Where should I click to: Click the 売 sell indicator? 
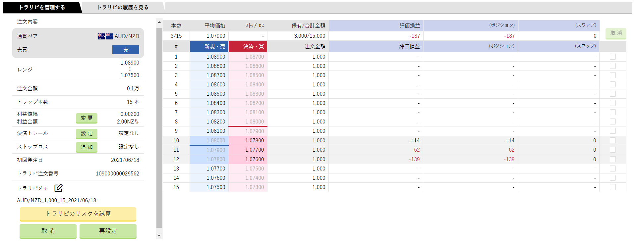coord(126,50)
